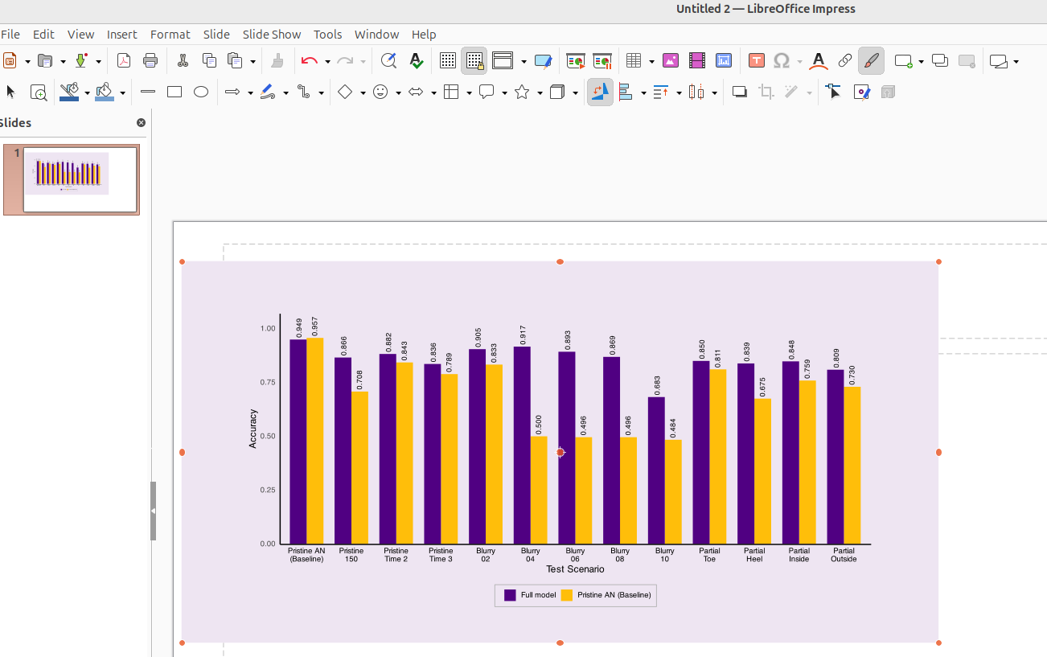Insert audio or video
The image size is (1047, 657).
697,60
